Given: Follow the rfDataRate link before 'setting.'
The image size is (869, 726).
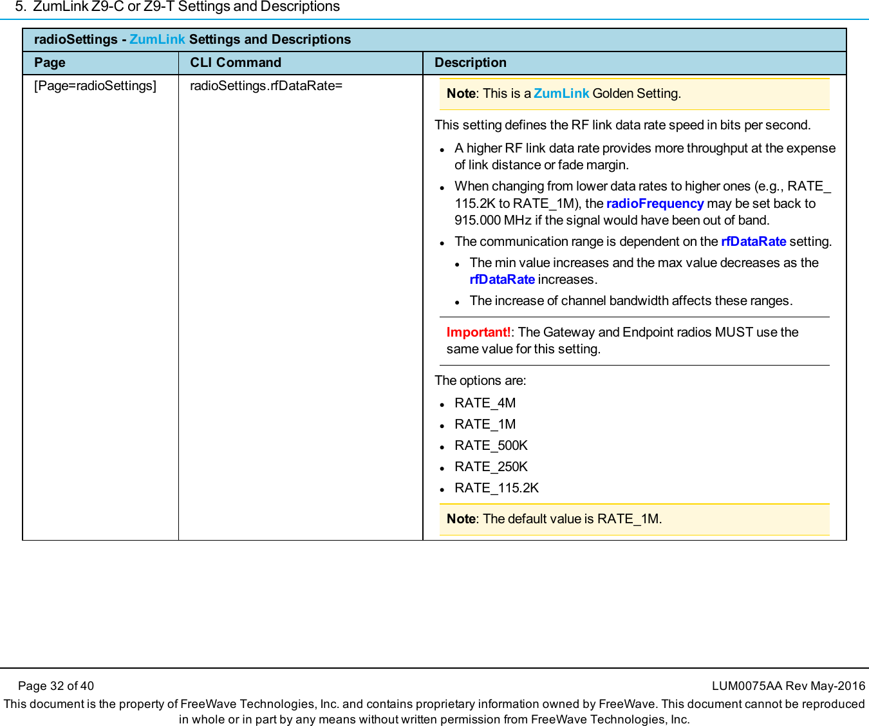Looking at the screenshot, I should click(x=753, y=241).
